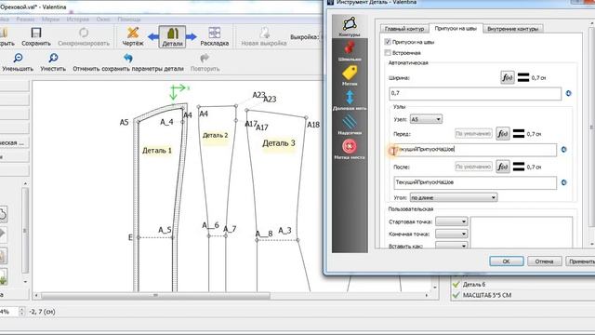Open the Метка места place label section
Viewport: 595px width, 335px height.
pyautogui.click(x=350, y=149)
